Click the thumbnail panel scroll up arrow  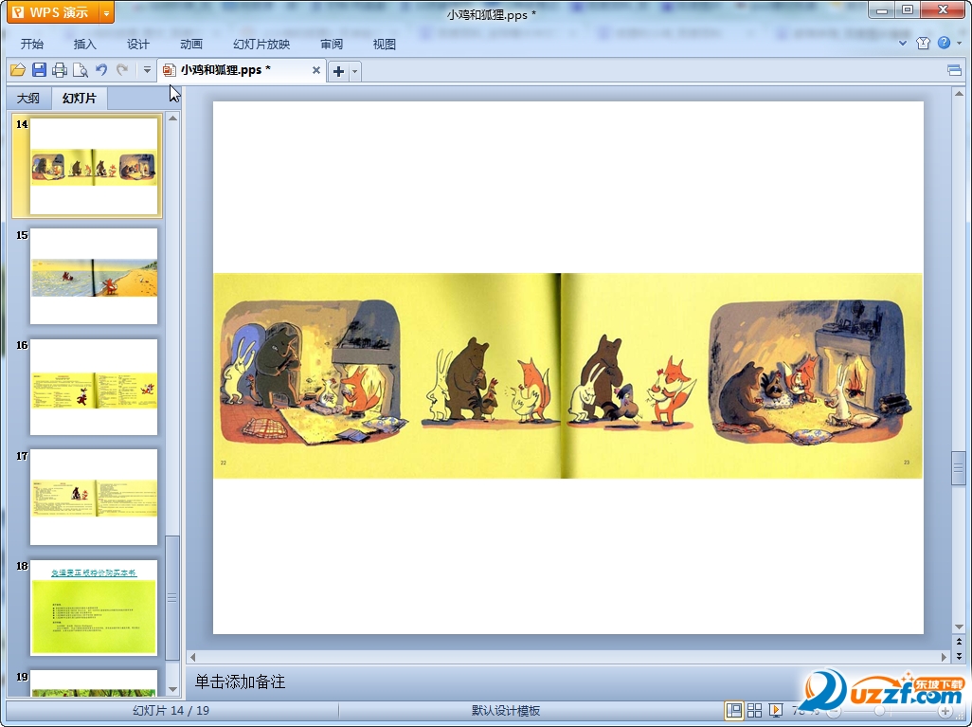(x=173, y=118)
